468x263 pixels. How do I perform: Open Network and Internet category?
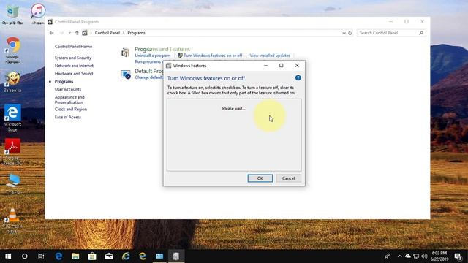point(74,66)
